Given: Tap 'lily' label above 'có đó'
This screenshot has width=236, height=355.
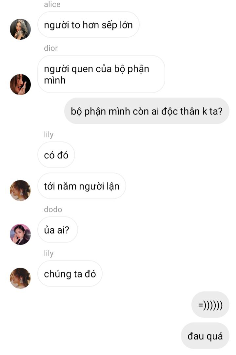Looking at the screenshot, I should pos(49,134).
